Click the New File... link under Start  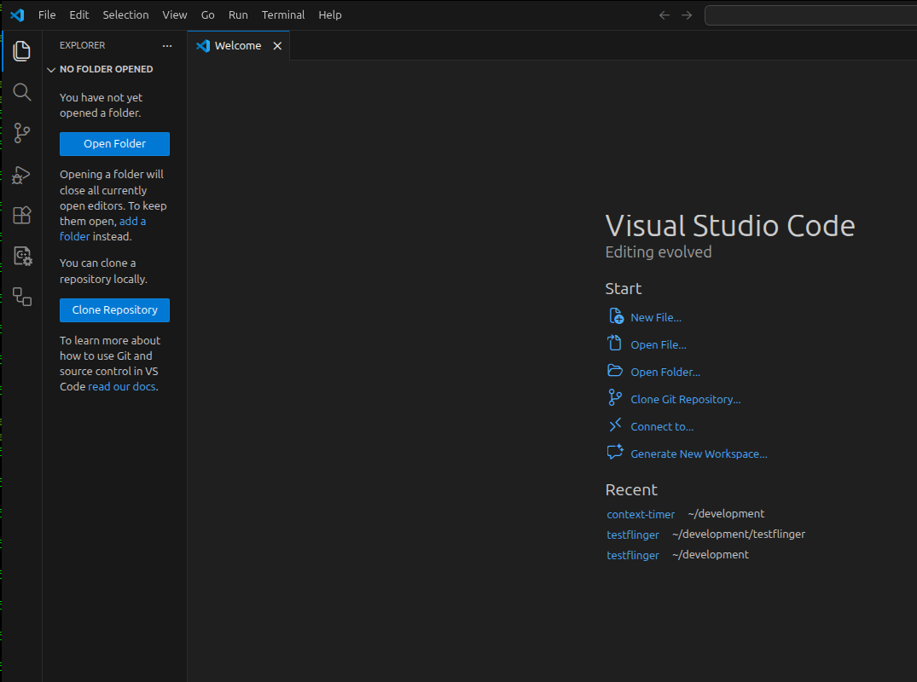655,318
